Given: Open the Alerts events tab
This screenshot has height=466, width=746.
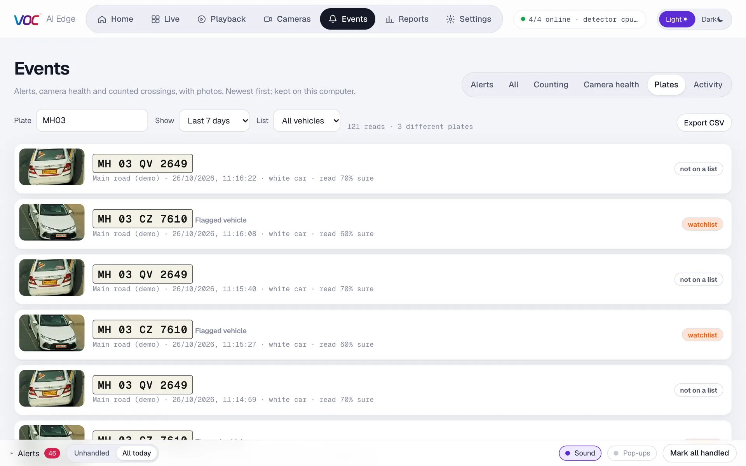Looking at the screenshot, I should pyautogui.click(x=482, y=85).
